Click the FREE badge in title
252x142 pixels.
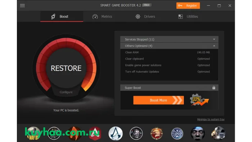[x=147, y=5]
